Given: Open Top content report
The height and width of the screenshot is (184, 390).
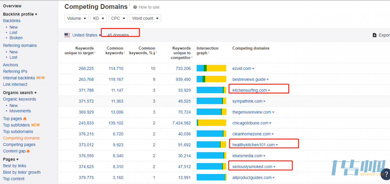Looking at the screenshot, I should click(x=14, y=179).
